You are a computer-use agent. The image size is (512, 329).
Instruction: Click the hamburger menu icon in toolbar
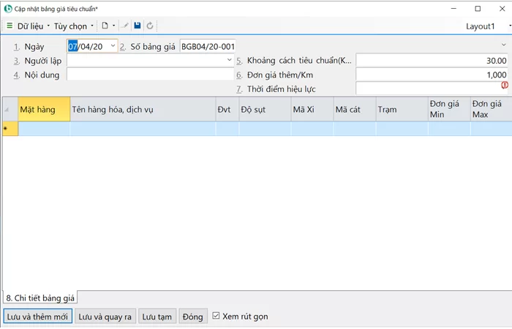(x=10, y=26)
